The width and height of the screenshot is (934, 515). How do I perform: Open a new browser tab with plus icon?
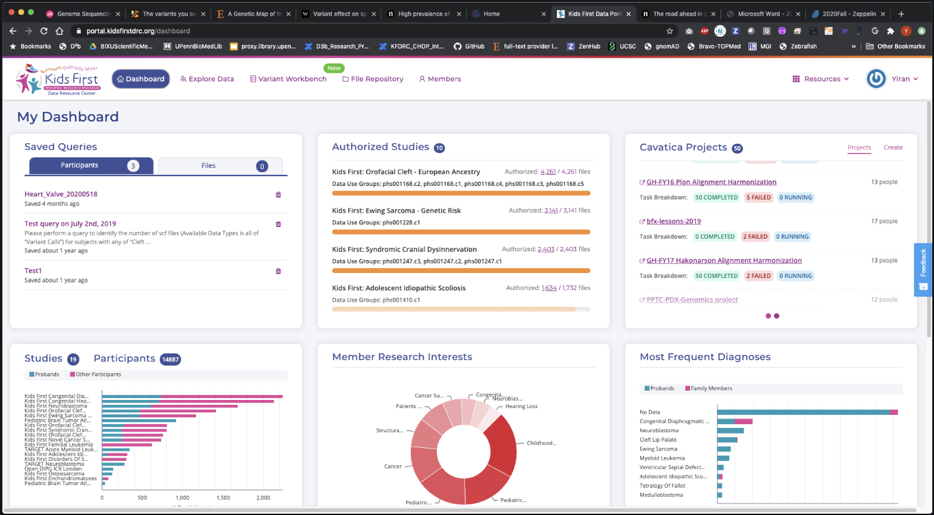[901, 14]
